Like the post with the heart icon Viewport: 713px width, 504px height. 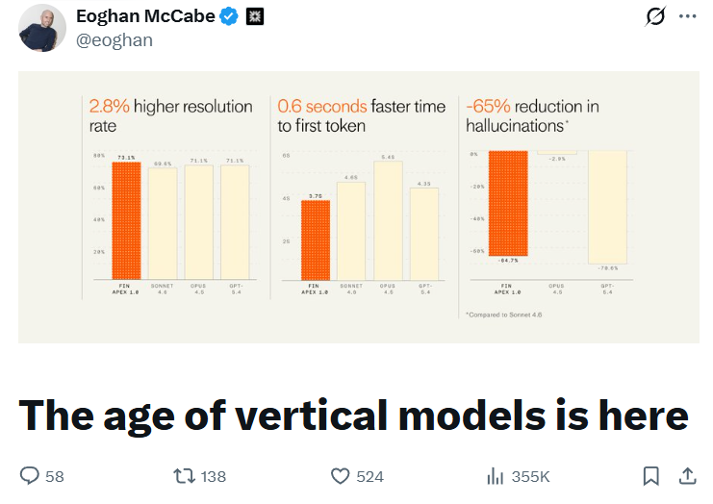point(340,476)
